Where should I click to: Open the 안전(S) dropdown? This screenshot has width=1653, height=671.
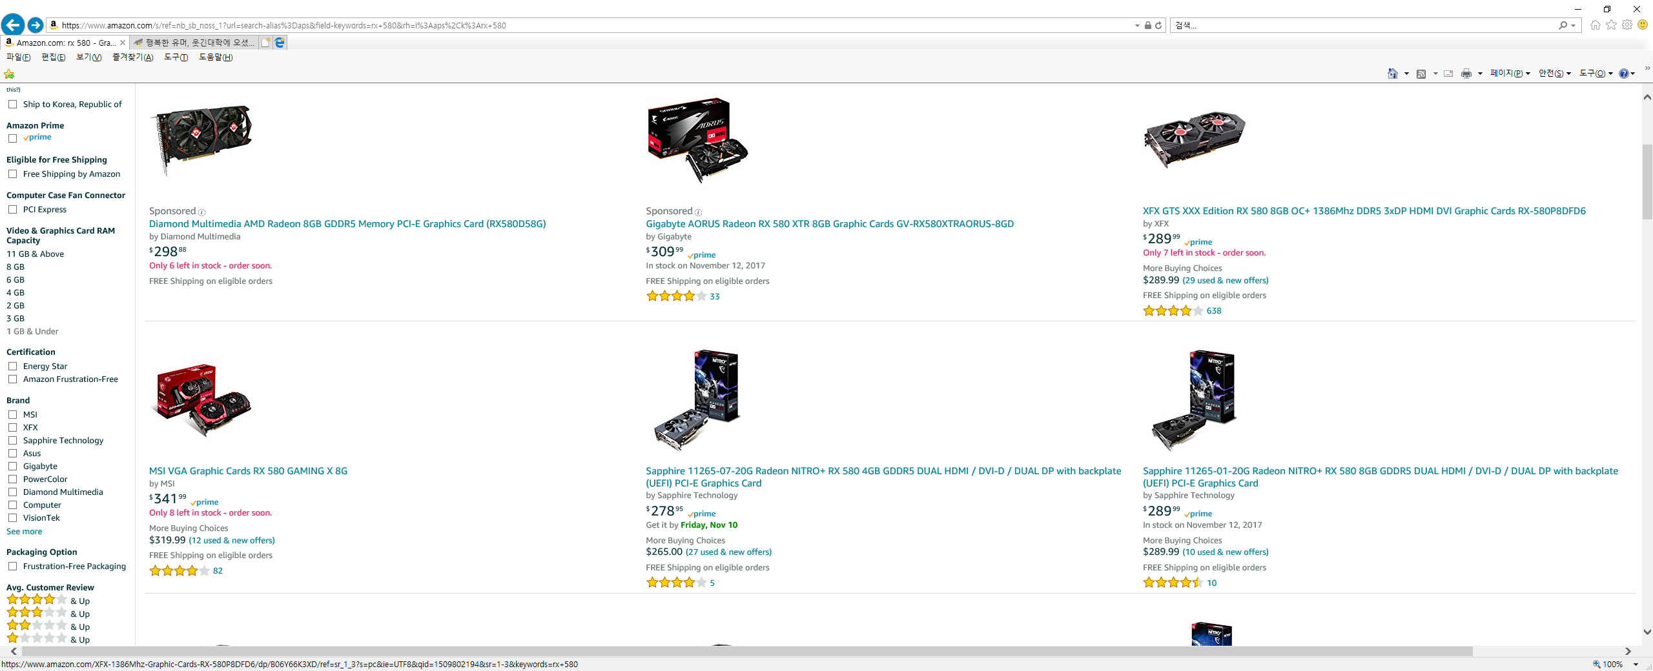pyautogui.click(x=1554, y=74)
